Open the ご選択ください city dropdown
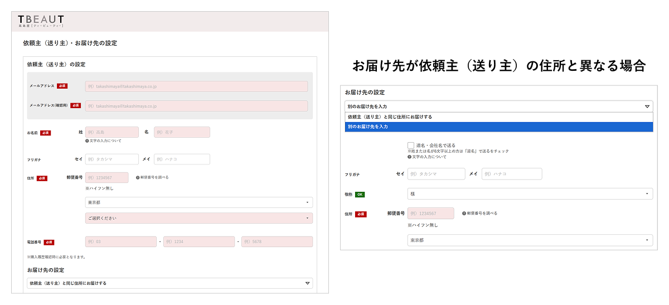 click(199, 218)
